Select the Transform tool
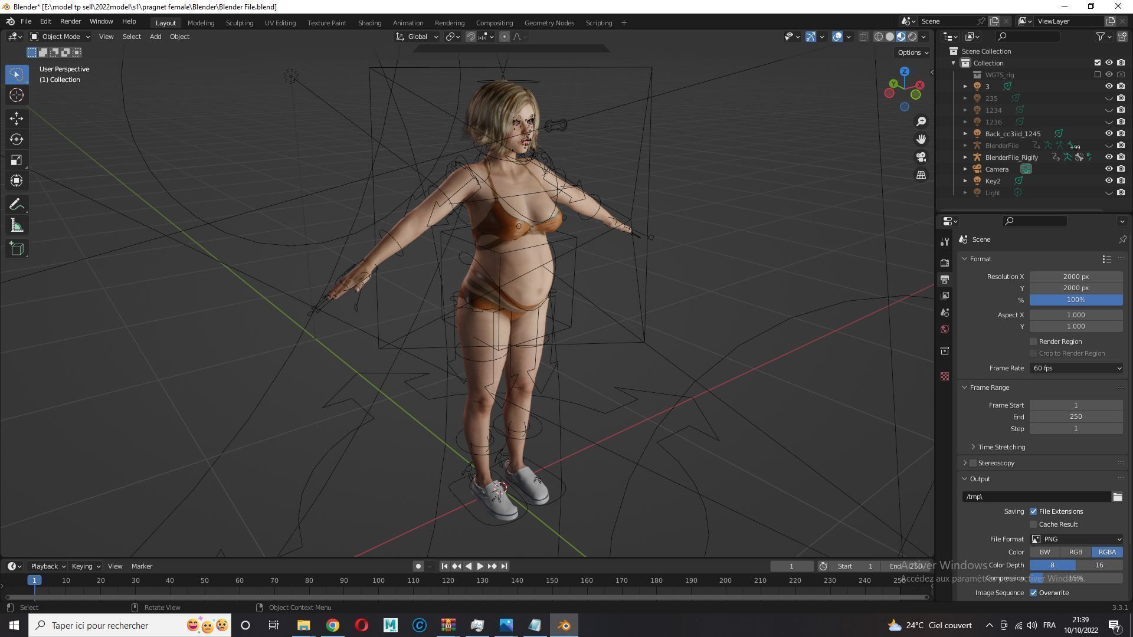Viewport: 1133px width, 637px height. 17,180
